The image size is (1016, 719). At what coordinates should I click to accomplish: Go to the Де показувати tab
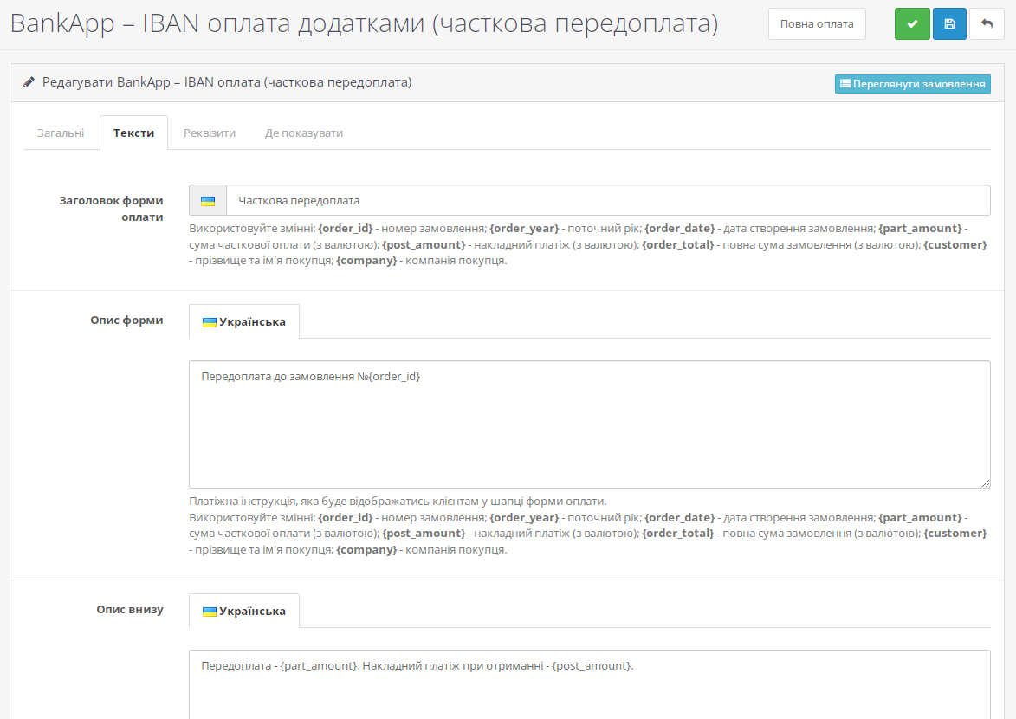[303, 133]
